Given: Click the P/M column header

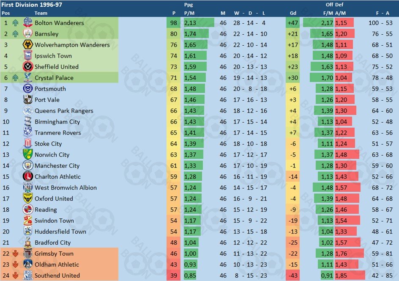Looking at the screenshot, I should tap(189, 13).
